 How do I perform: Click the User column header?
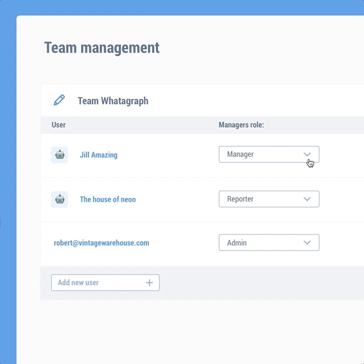tap(59, 125)
